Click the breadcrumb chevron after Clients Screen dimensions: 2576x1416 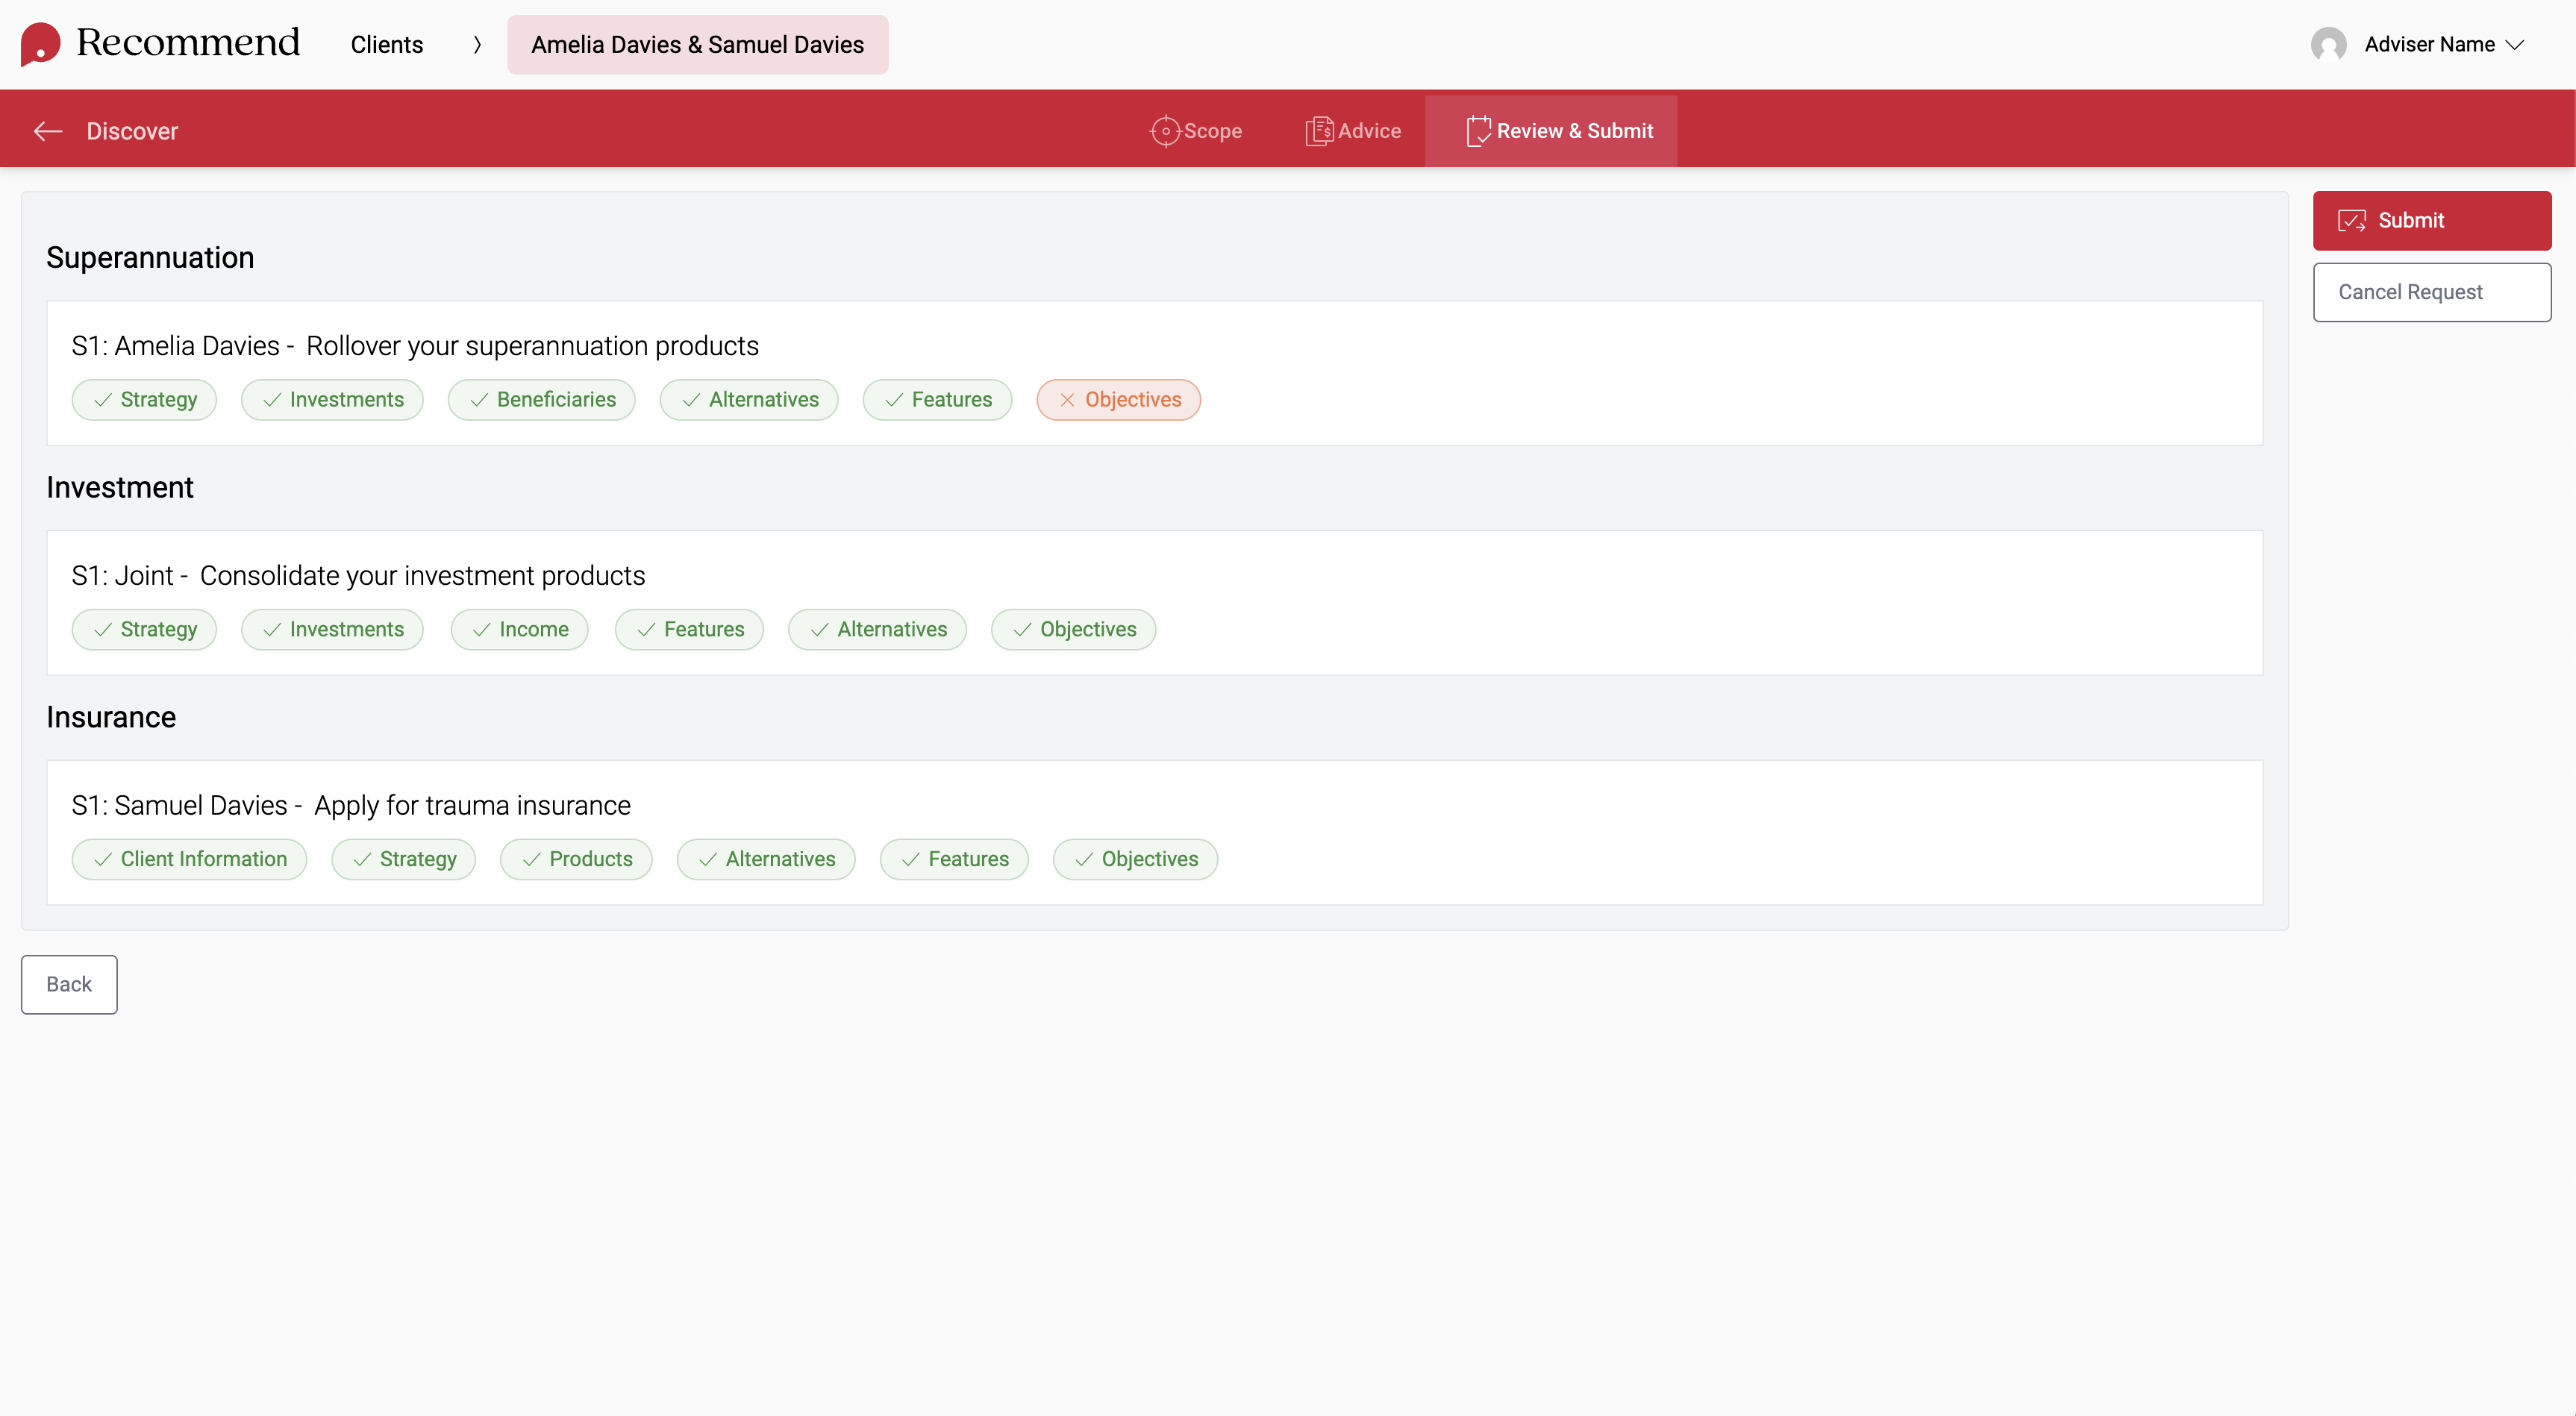tap(477, 45)
